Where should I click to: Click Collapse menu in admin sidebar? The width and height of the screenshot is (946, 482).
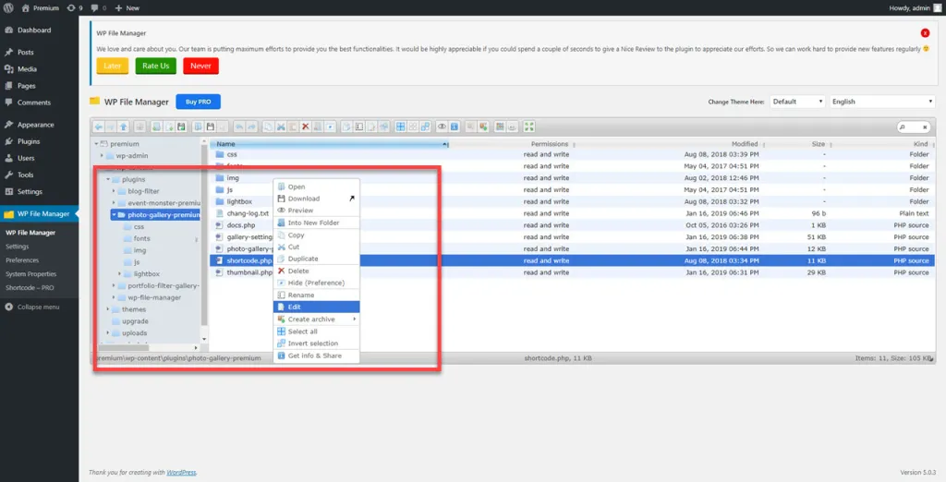tap(32, 307)
